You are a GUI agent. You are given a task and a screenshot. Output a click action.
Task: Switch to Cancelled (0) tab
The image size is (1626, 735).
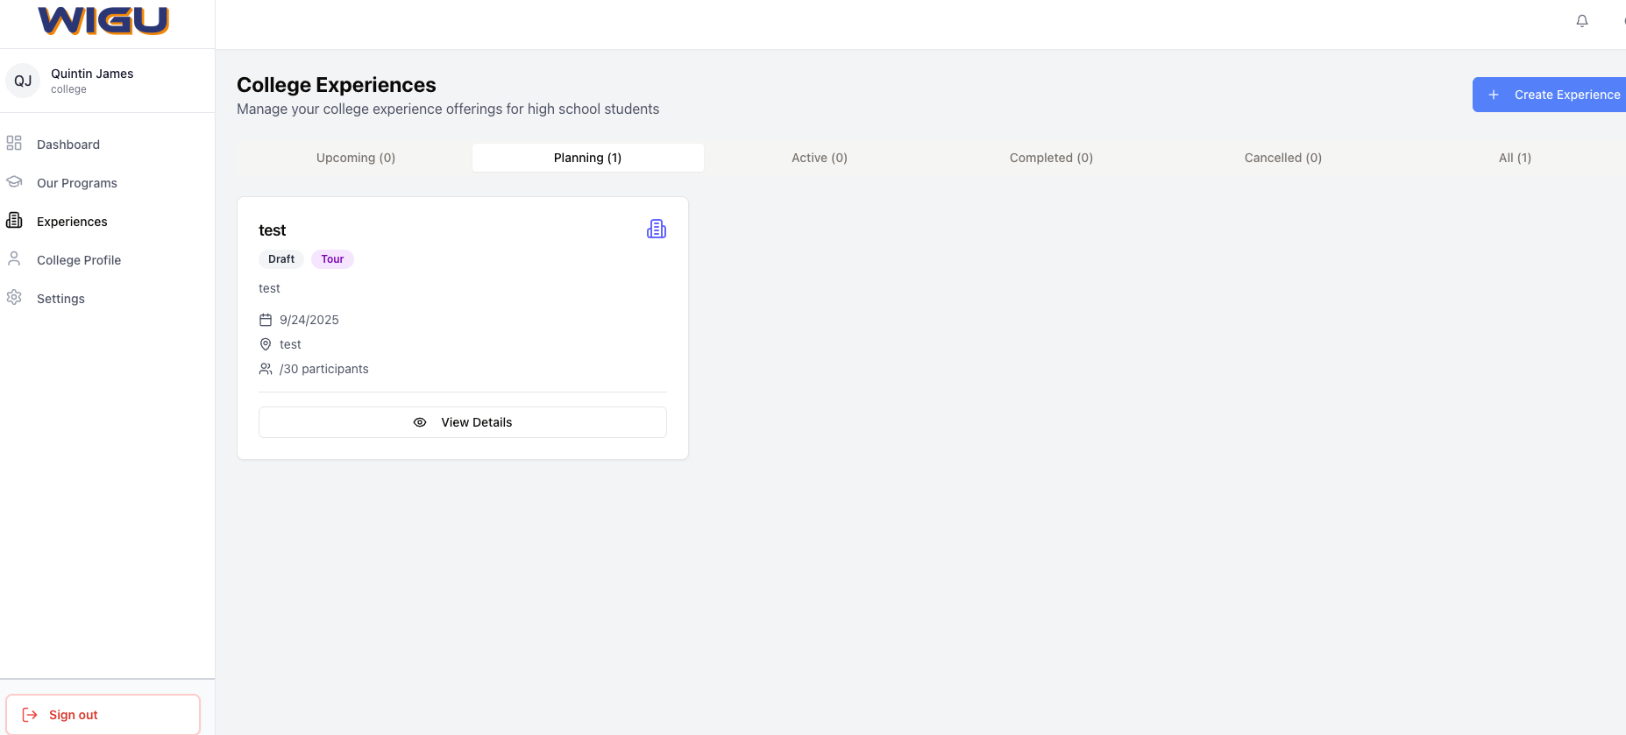1282,158
